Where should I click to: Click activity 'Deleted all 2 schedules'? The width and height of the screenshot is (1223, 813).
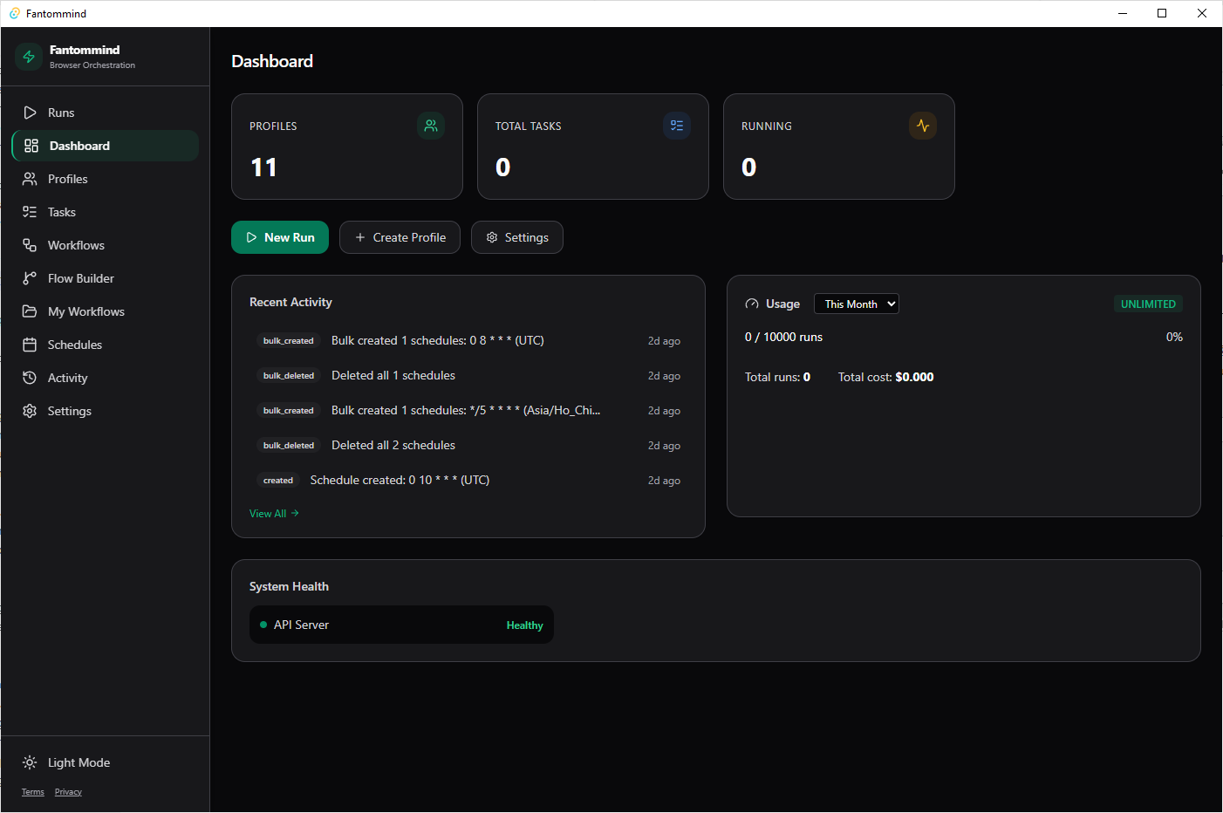(x=468, y=445)
